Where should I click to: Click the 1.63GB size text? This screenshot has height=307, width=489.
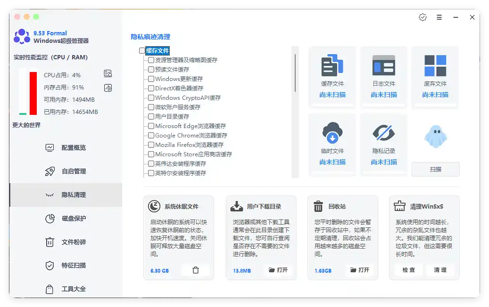[x=323, y=271]
